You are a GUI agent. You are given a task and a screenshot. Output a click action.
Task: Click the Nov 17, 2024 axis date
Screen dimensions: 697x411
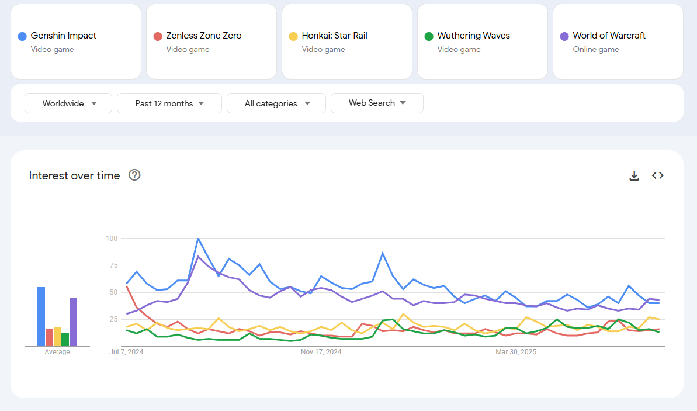[x=321, y=352]
